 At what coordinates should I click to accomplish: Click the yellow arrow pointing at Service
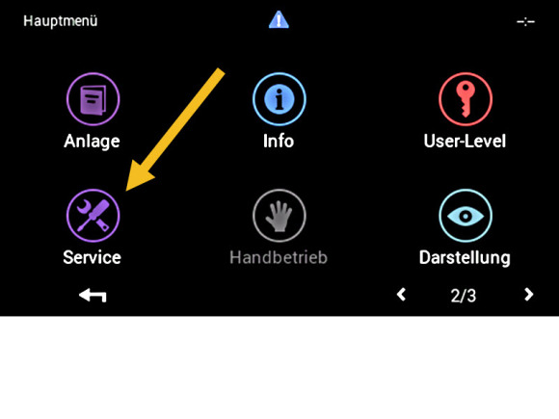click(x=175, y=130)
